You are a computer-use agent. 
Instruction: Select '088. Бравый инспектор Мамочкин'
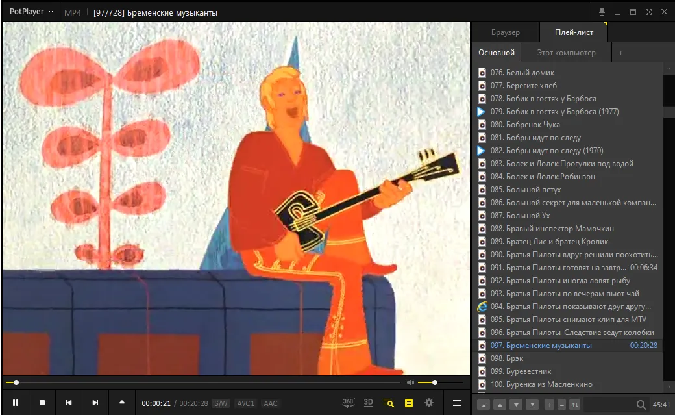(x=569, y=229)
